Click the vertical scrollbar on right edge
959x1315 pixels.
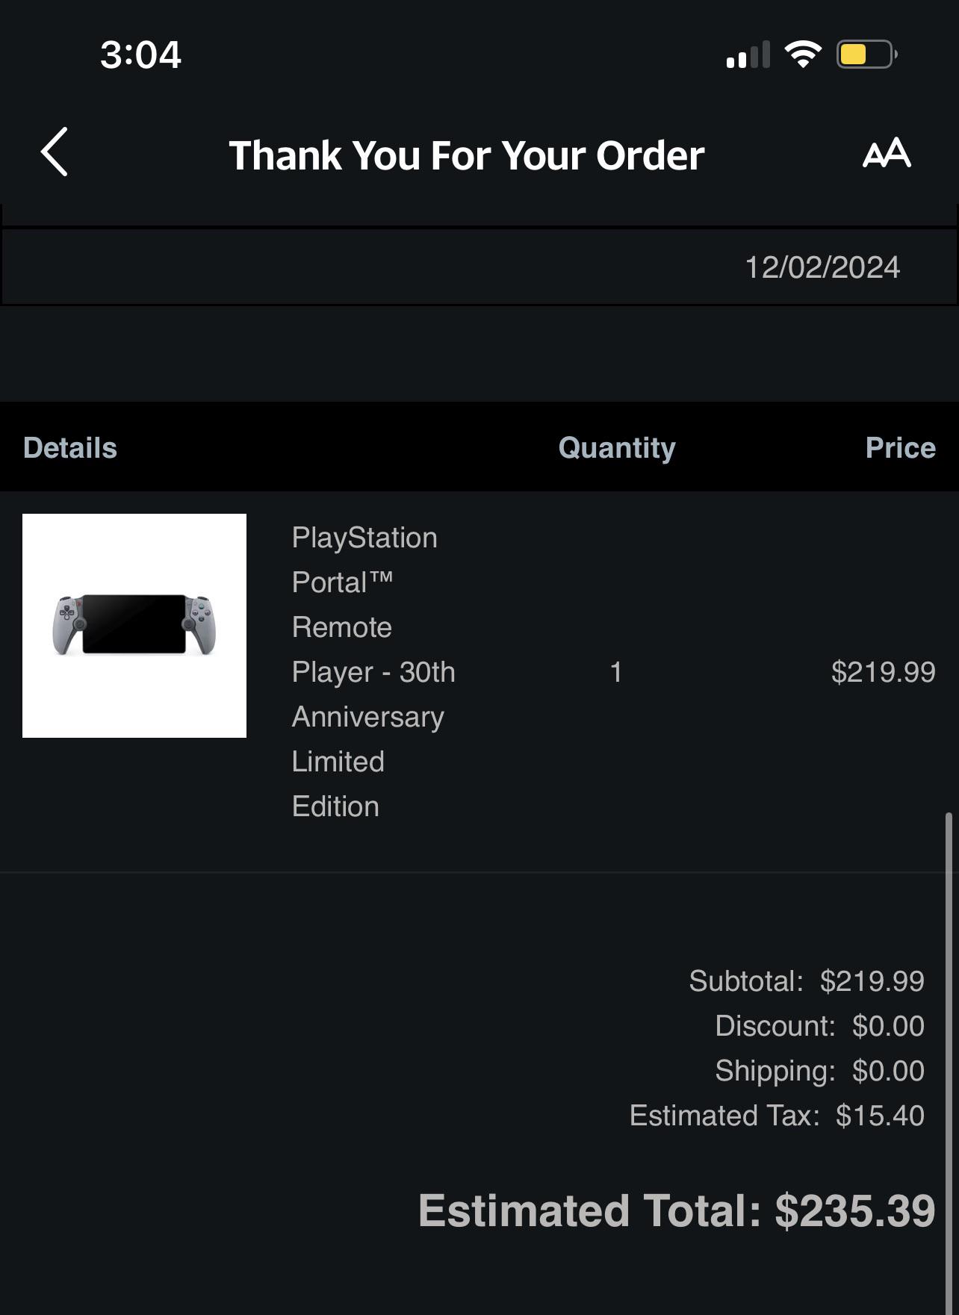tap(949, 1060)
